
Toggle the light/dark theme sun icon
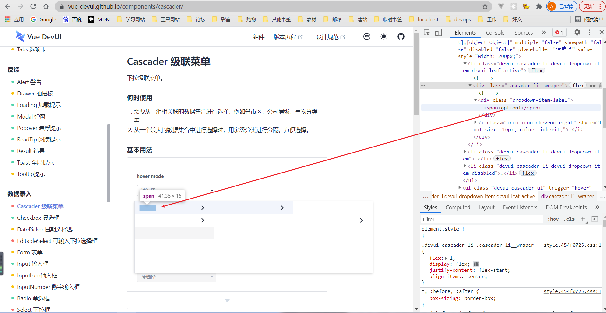(384, 37)
